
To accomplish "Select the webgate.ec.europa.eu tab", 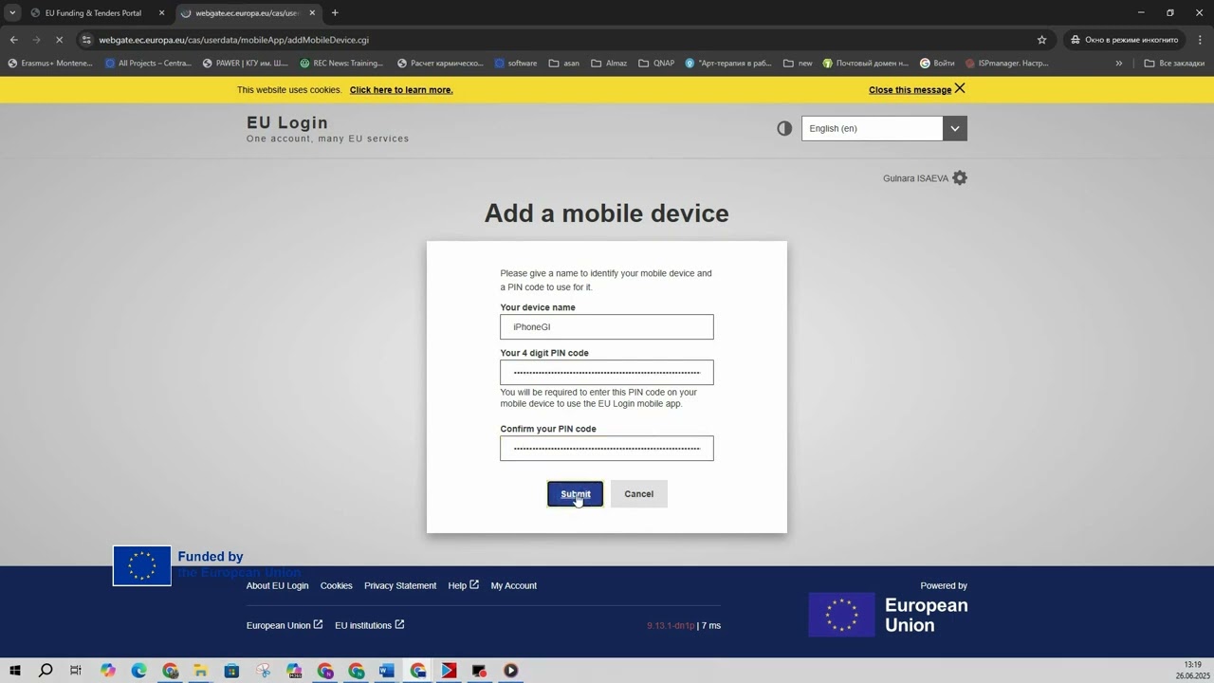I will coord(248,13).
